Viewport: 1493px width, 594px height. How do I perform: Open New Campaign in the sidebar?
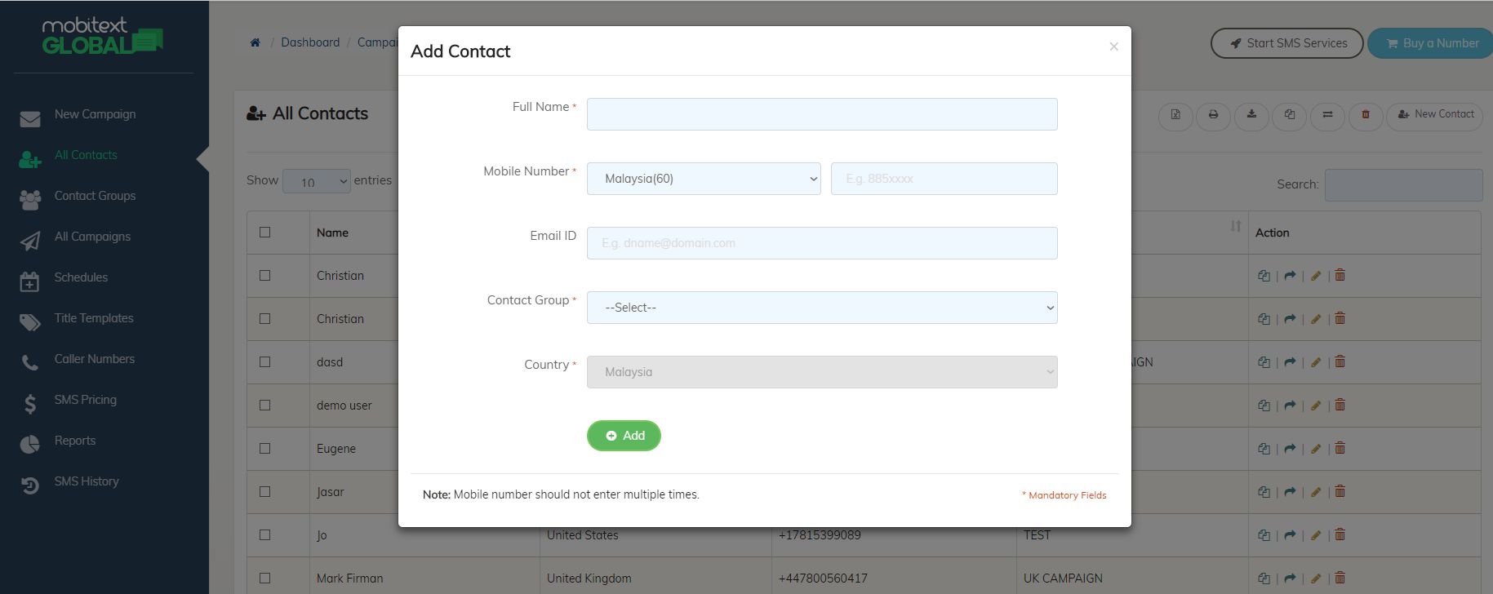point(95,114)
